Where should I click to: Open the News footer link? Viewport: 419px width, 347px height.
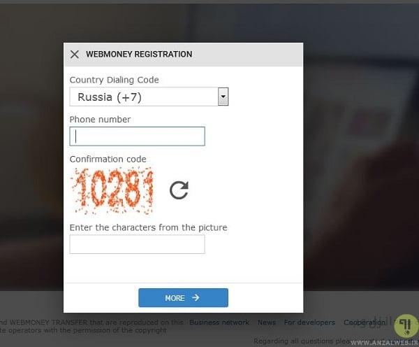(x=267, y=323)
